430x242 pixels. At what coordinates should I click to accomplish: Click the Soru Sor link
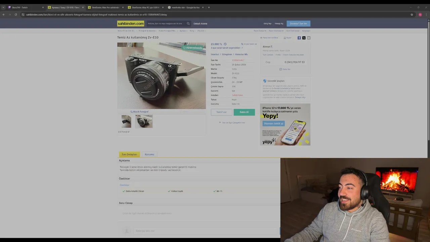tap(285, 69)
